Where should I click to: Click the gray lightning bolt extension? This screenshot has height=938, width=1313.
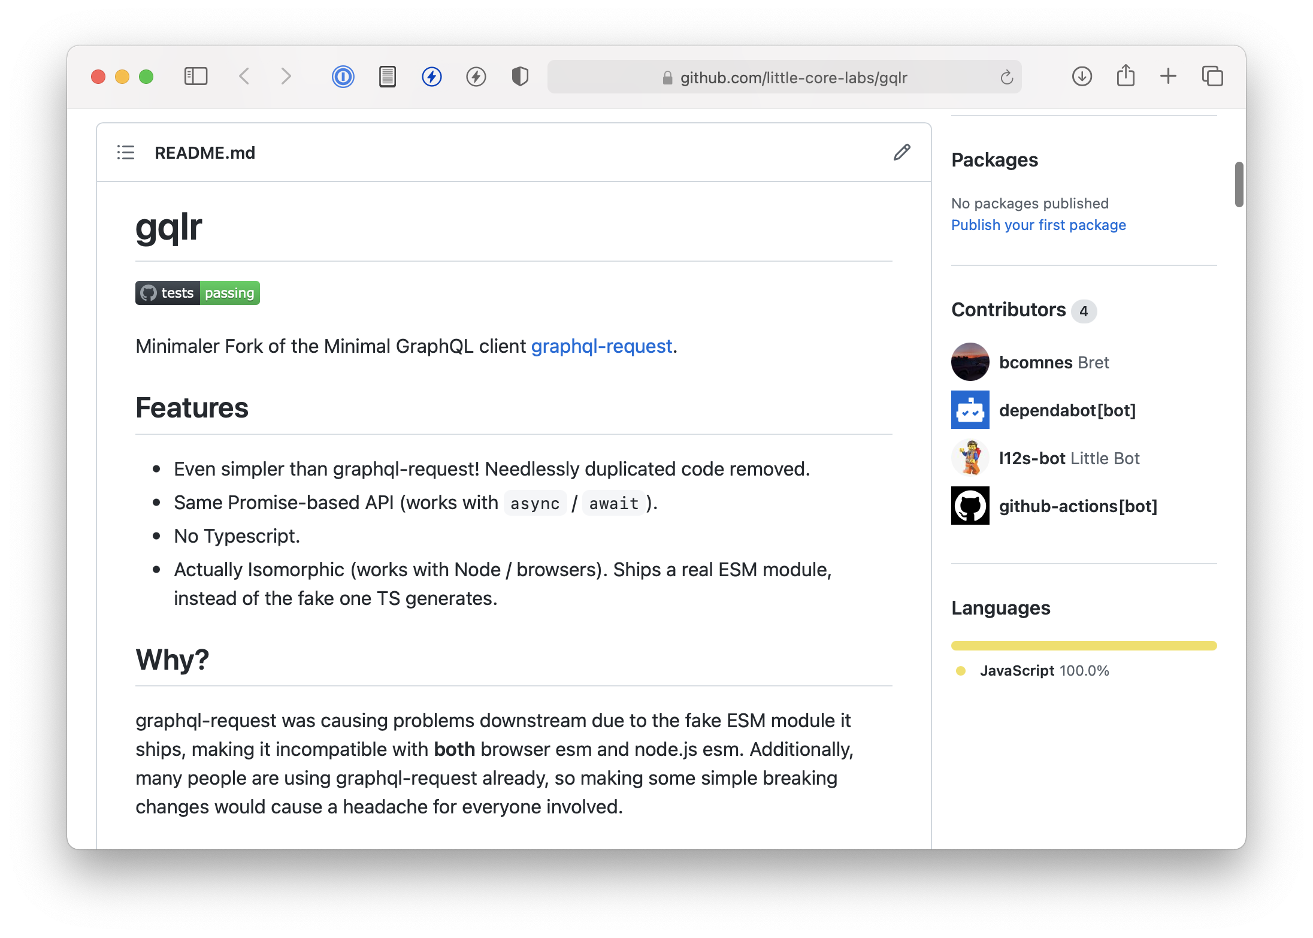476,77
